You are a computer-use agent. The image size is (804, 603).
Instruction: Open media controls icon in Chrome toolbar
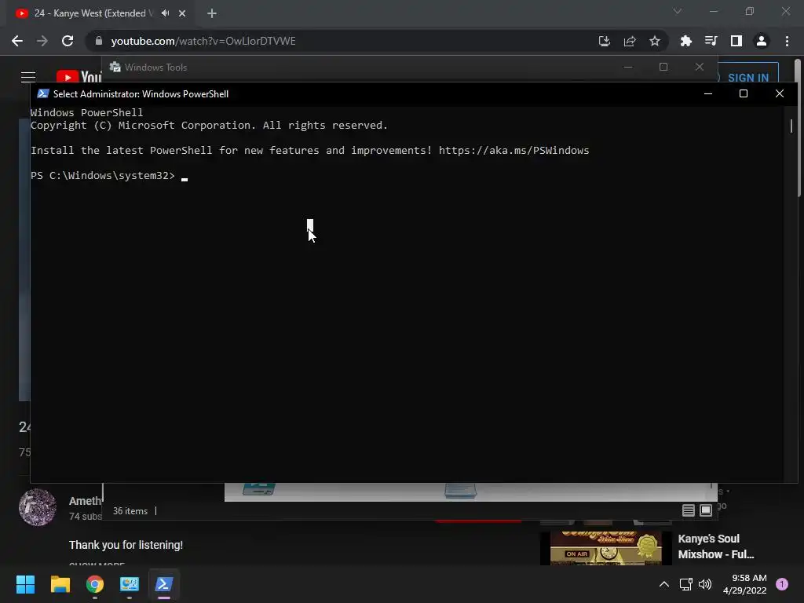[711, 41]
